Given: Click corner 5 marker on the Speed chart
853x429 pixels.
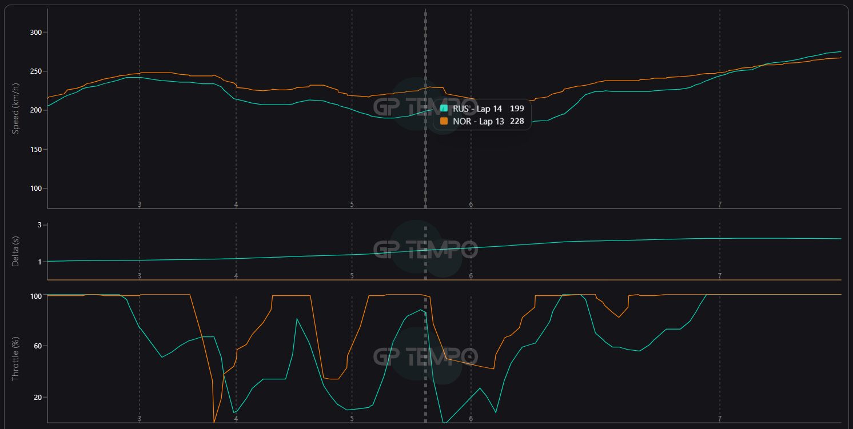Looking at the screenshot, I should tap(352, 204).
